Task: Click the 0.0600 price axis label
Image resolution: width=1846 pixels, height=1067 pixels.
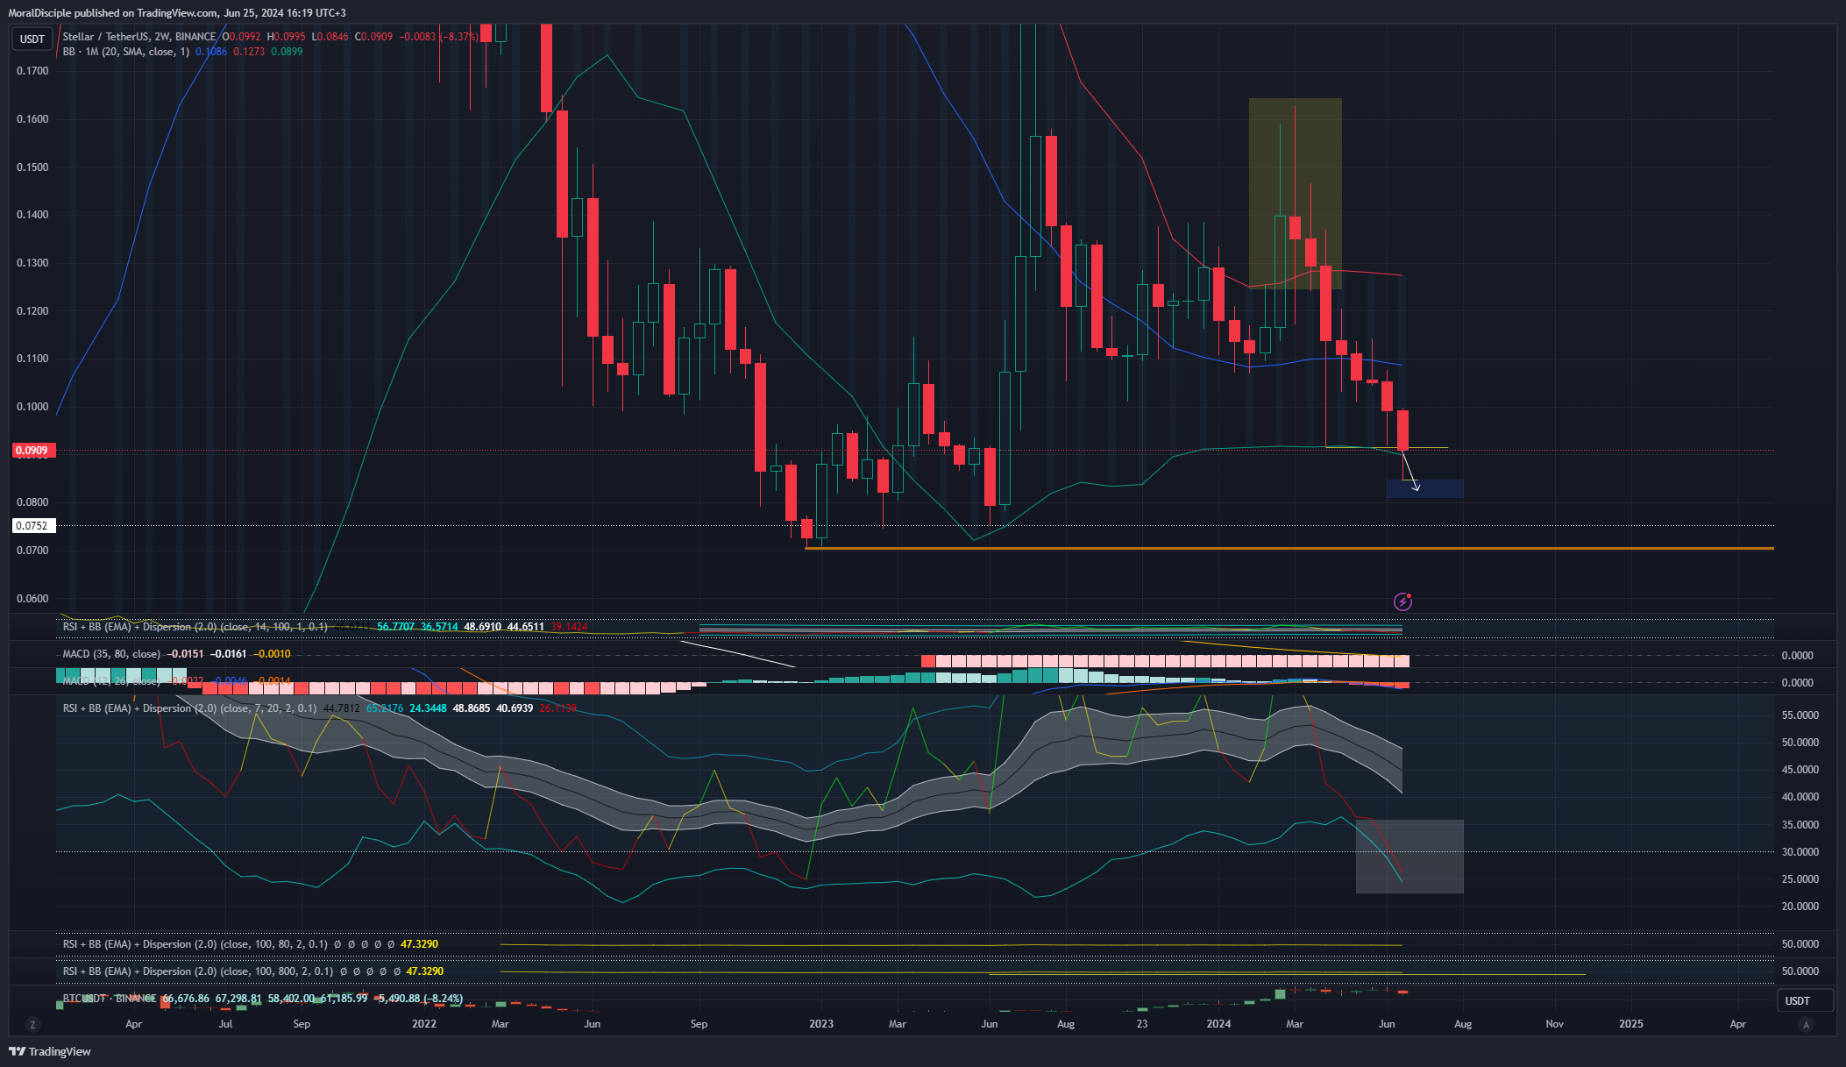Action: point(32,599)
